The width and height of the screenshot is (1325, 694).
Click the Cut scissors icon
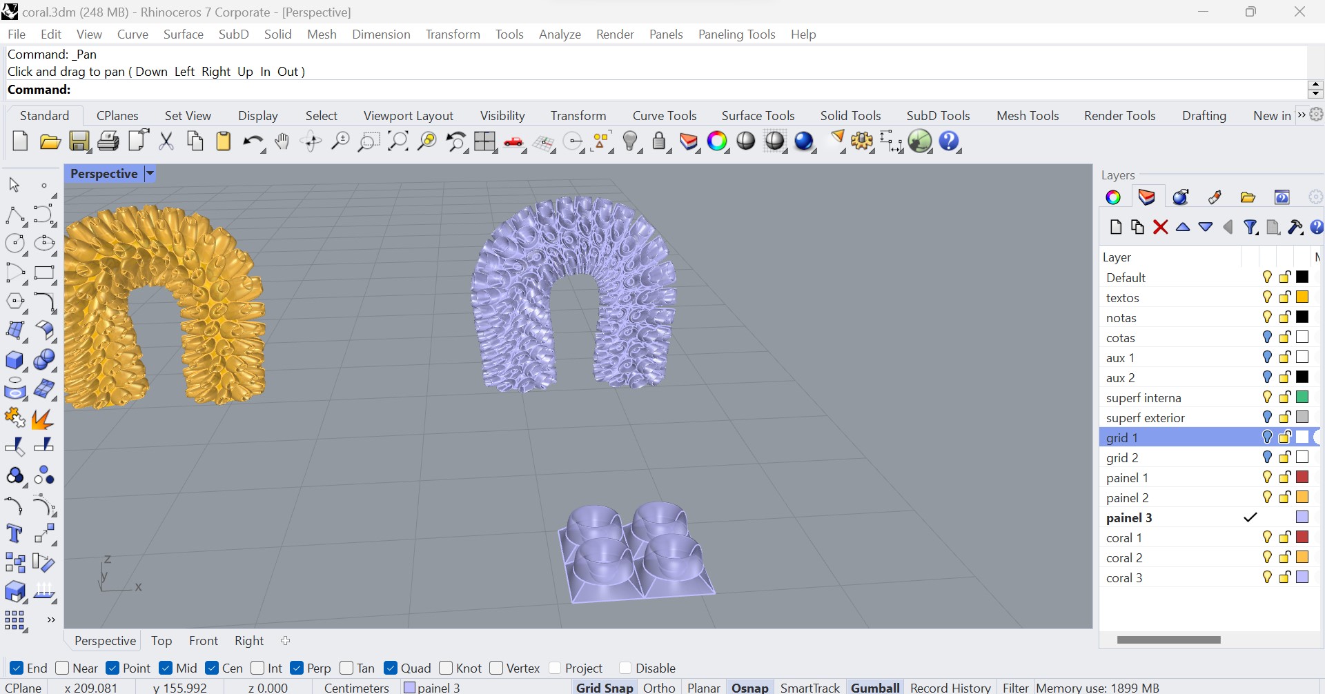point(166,141)
